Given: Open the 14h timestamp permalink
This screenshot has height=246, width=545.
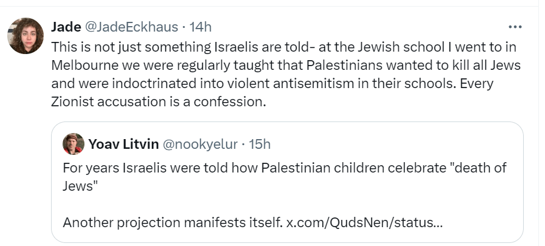Looking at the screenshot, I should [x=201, y=27].
